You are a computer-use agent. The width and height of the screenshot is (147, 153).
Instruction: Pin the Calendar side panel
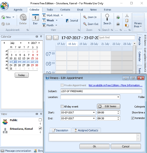tap(41, 36)
